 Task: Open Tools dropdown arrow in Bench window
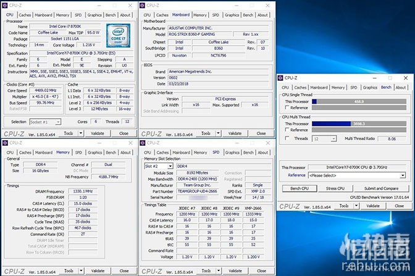tap(356, 206)
